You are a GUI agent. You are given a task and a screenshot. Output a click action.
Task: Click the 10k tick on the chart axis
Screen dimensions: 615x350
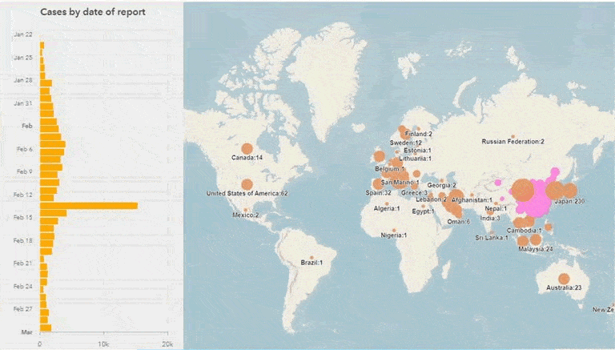(103, 344)
